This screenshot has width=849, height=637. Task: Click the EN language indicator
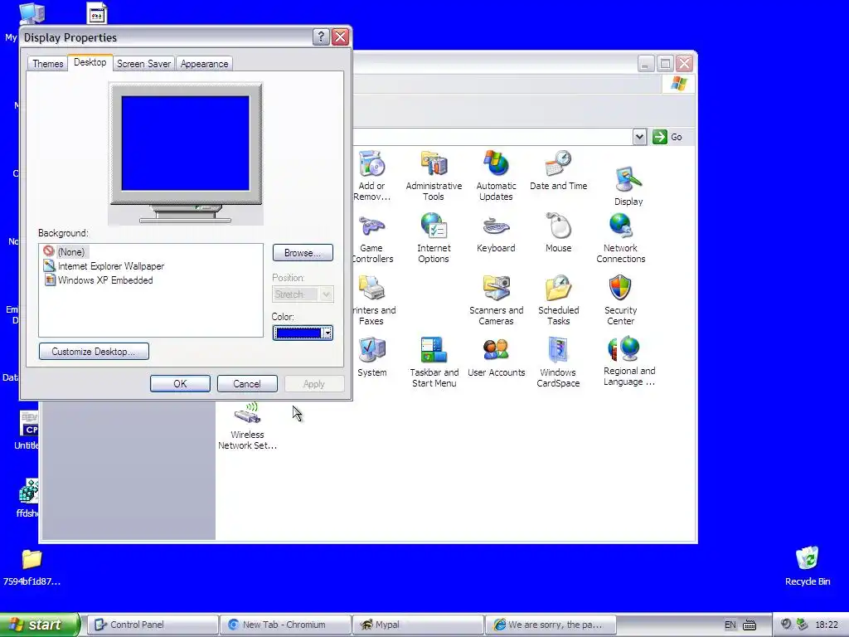(x=730, y=625)
